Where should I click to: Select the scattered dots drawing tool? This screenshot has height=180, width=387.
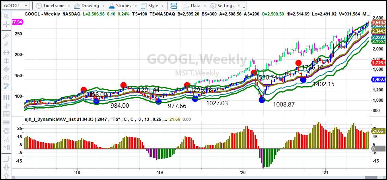(6, 139)
